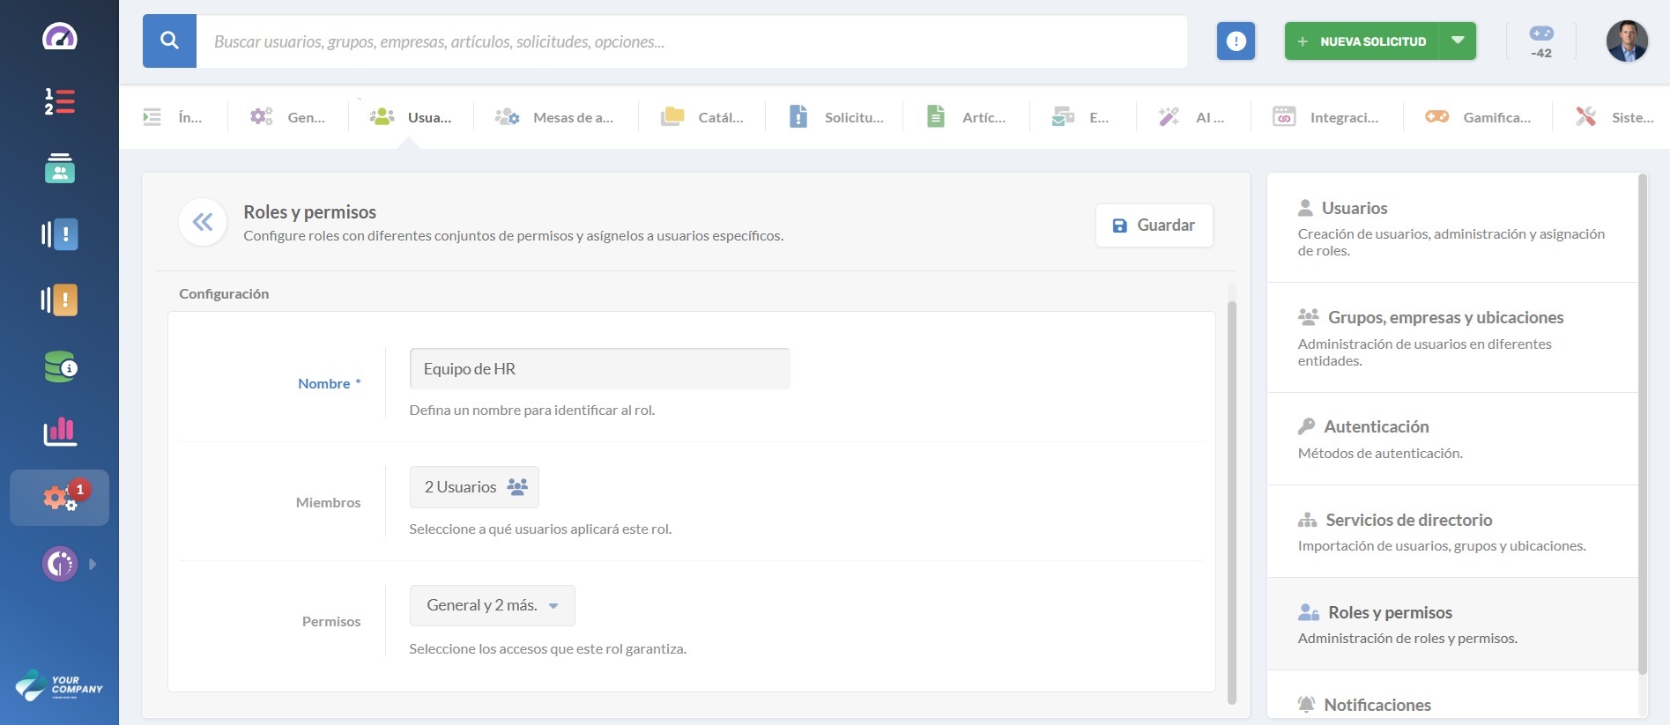Click the 'Configuración' section heading
The image size is (1670, 725).
pyautogui.click(x=224, y=294)
